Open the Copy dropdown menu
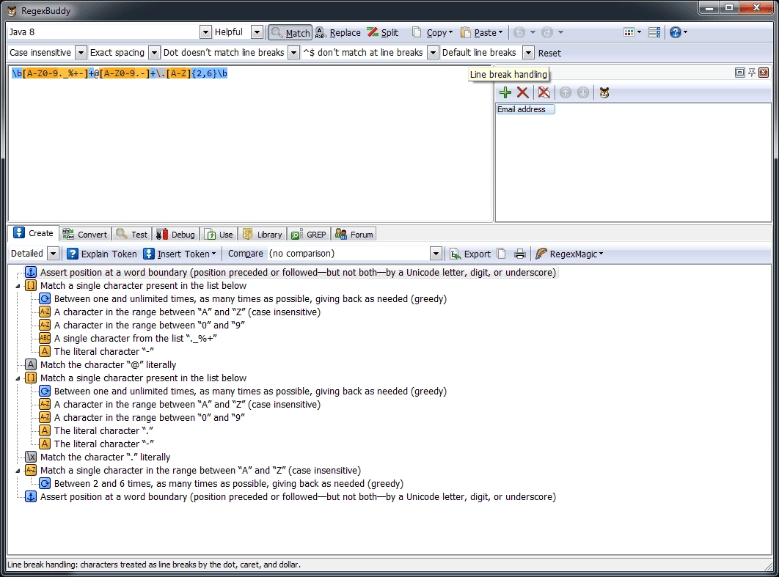This screenshot has width=779, height=577. point(432,32)
